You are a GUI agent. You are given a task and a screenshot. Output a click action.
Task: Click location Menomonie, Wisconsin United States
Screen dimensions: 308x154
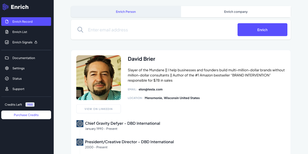pyautogui.click(x=172, y=98)
